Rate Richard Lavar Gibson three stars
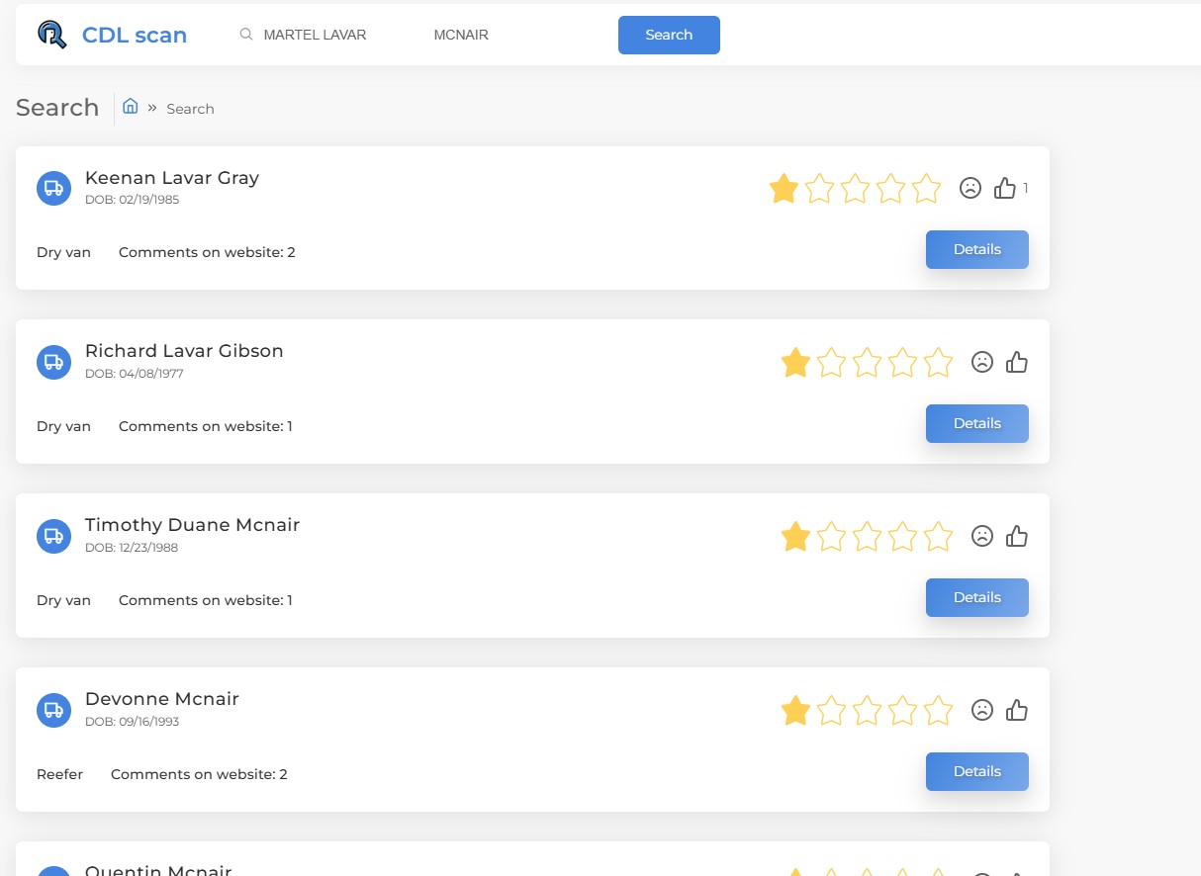 click(868, 363)
